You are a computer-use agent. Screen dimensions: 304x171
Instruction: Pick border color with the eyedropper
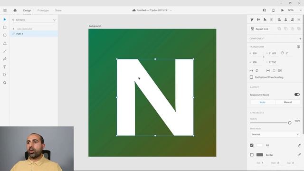(299, 155)
